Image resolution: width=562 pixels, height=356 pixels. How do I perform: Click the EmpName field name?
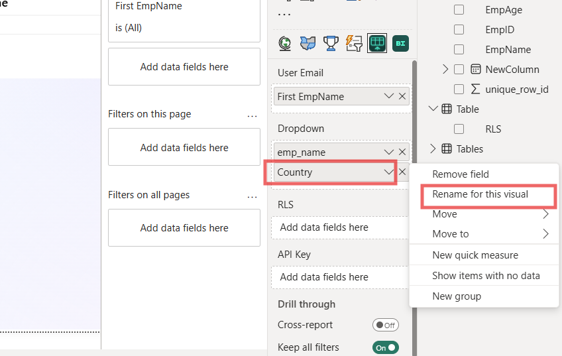[508, 49]
